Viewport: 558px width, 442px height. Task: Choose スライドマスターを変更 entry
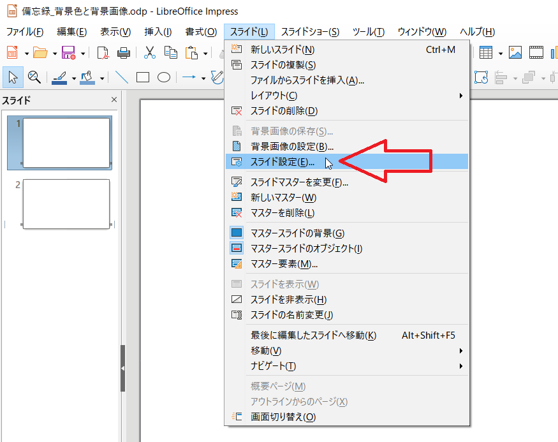(347, 182)
